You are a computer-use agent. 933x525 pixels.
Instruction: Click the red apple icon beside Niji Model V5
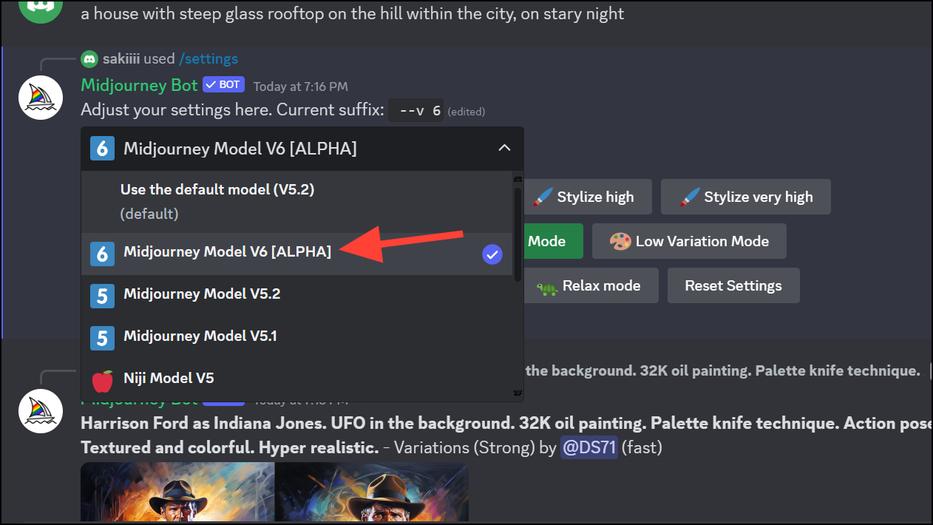click(x=103, y=378)
